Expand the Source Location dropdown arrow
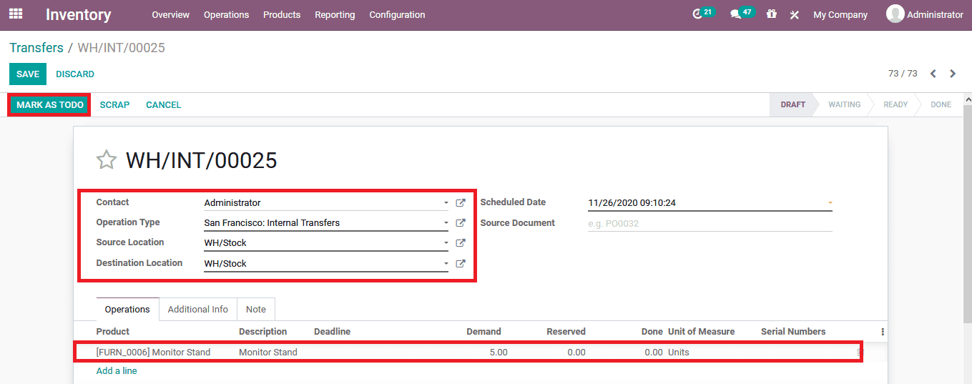The width and height of the screenshot is (972, 384). (446, 243)
